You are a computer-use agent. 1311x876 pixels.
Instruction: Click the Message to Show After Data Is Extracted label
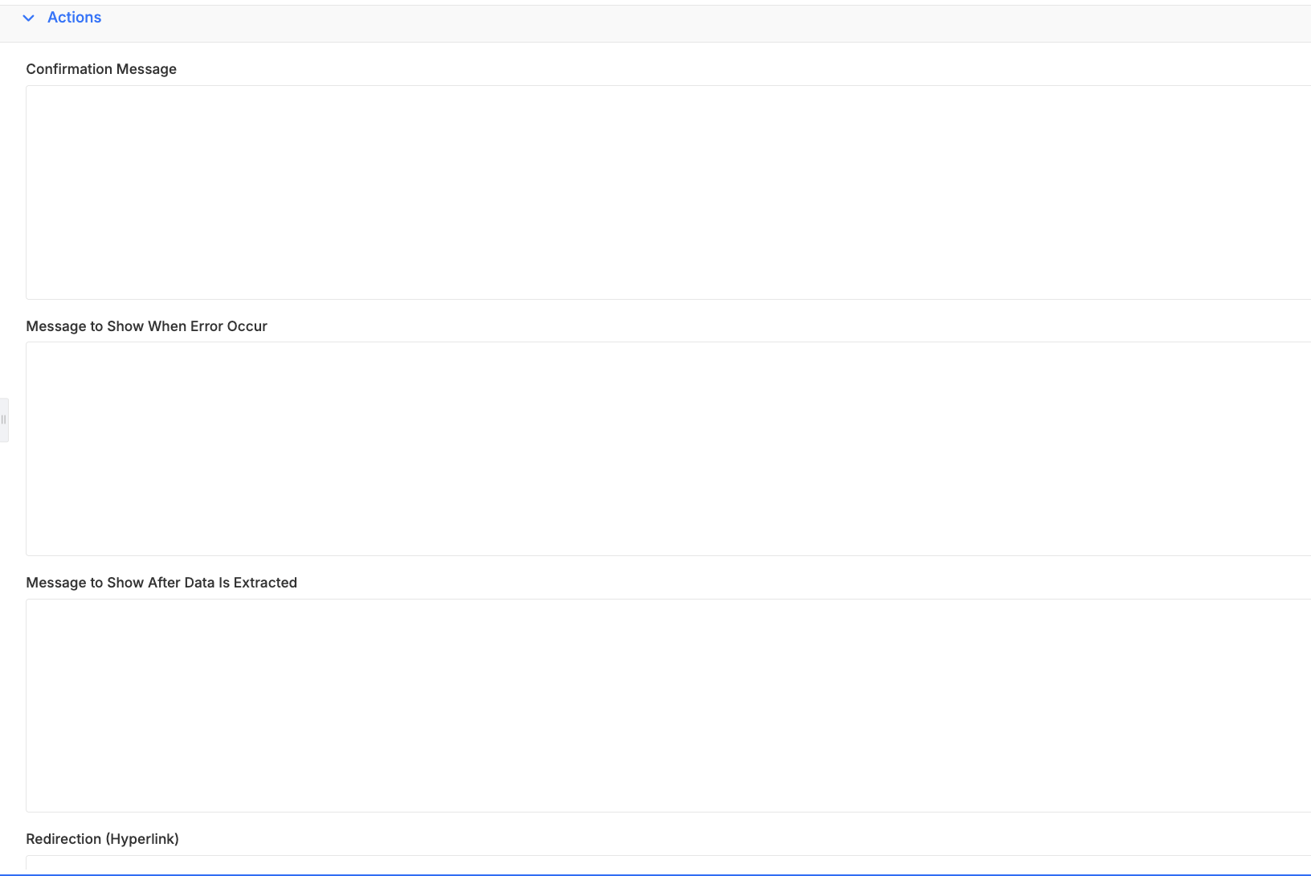[x=161, y=583]
